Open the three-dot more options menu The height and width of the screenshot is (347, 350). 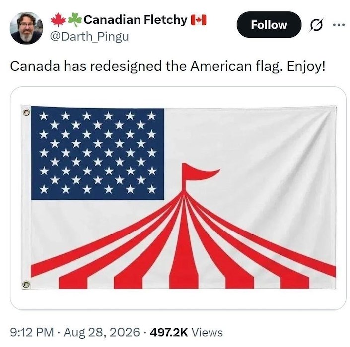tap(339, 25)
